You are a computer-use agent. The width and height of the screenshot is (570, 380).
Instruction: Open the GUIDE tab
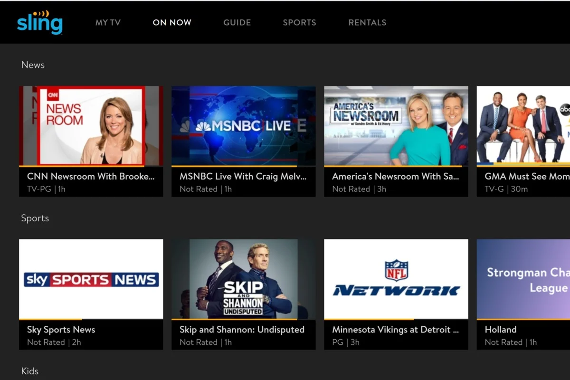237,22
